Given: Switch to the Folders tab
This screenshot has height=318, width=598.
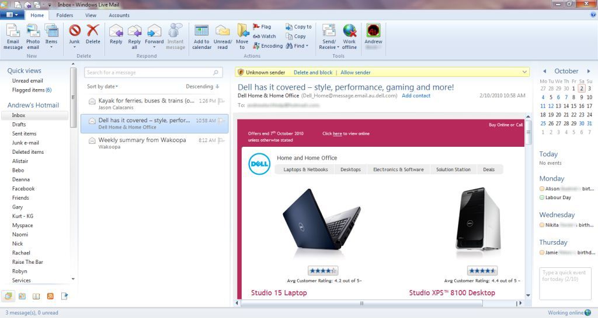Looking at the screenshot, I should point(64,15).
